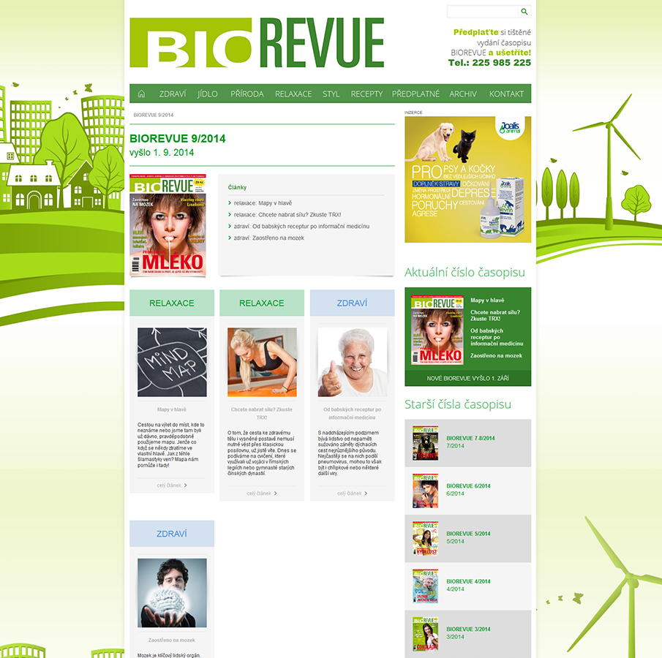Click the man holding brain image
This screenshot has height=658, width=662.
pyautogui.click(x=172, y=593)
